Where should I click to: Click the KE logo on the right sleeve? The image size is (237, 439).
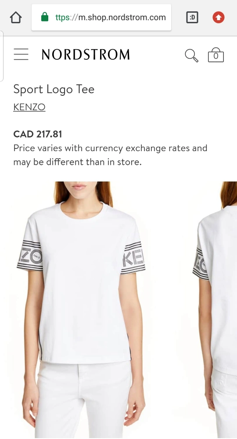(133, 258)
